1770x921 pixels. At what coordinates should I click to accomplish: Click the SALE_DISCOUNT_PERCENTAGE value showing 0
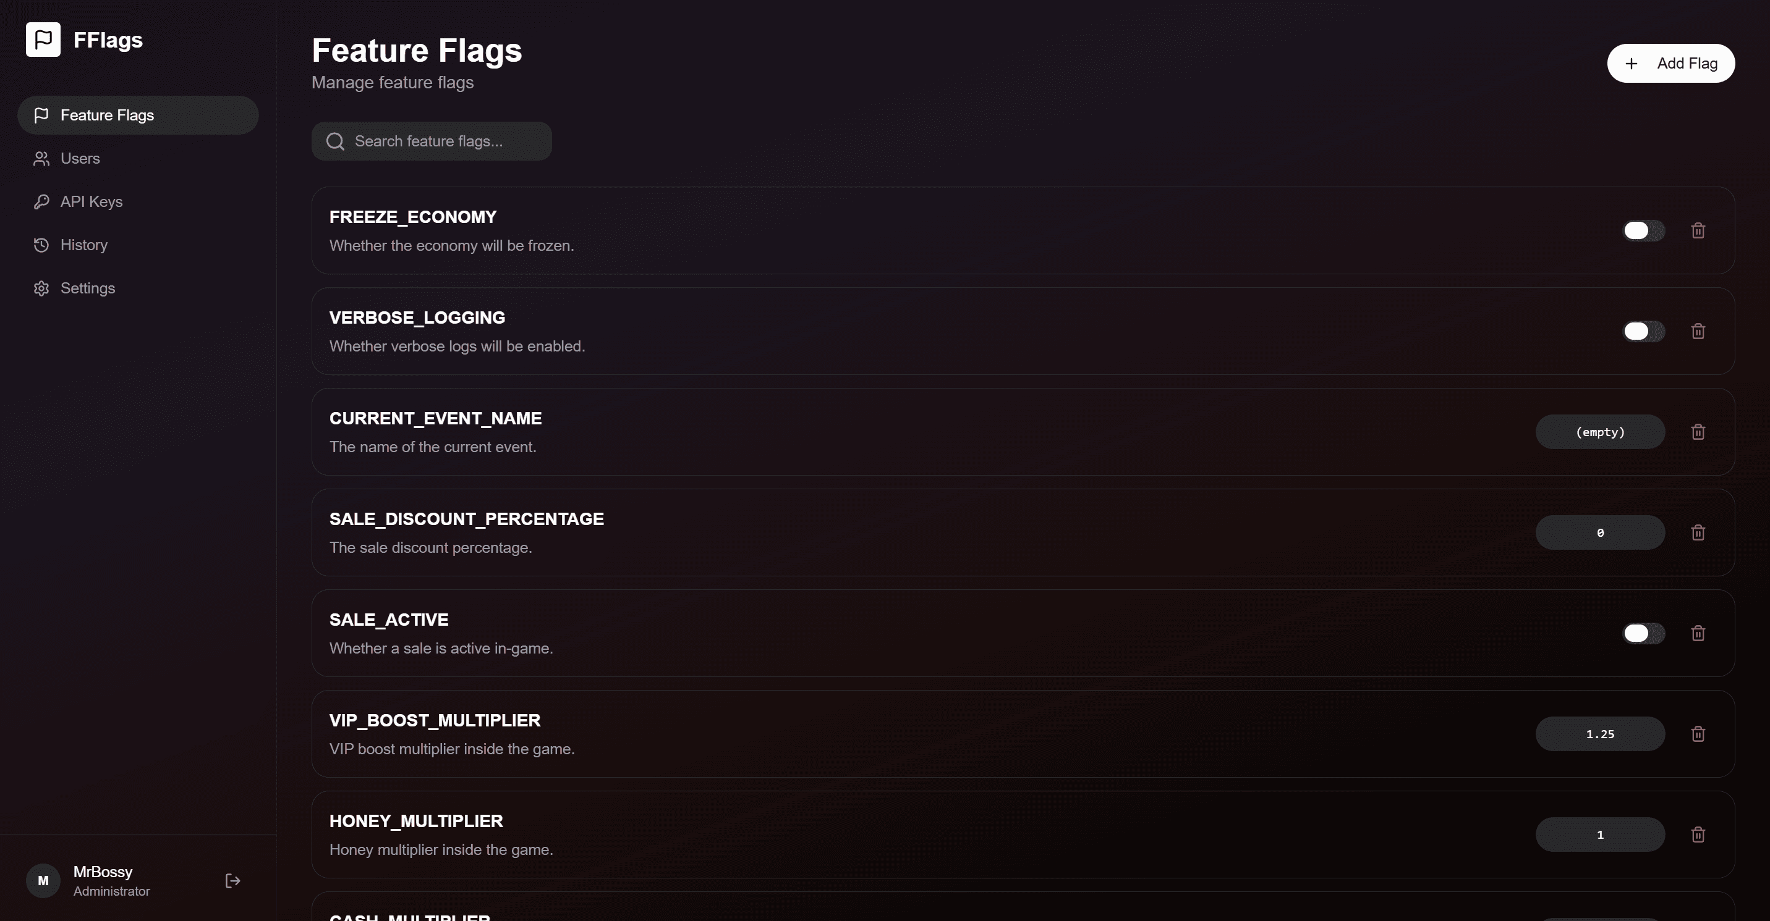[x=1600, y=532]
